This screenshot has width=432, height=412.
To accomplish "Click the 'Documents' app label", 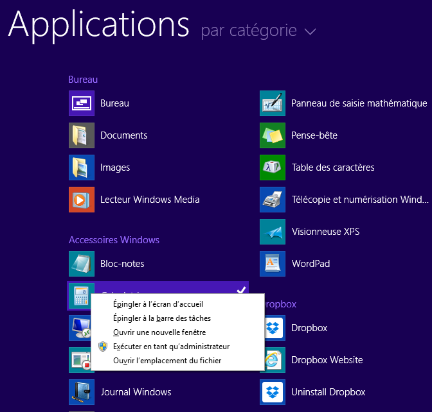I will point(123,135).
